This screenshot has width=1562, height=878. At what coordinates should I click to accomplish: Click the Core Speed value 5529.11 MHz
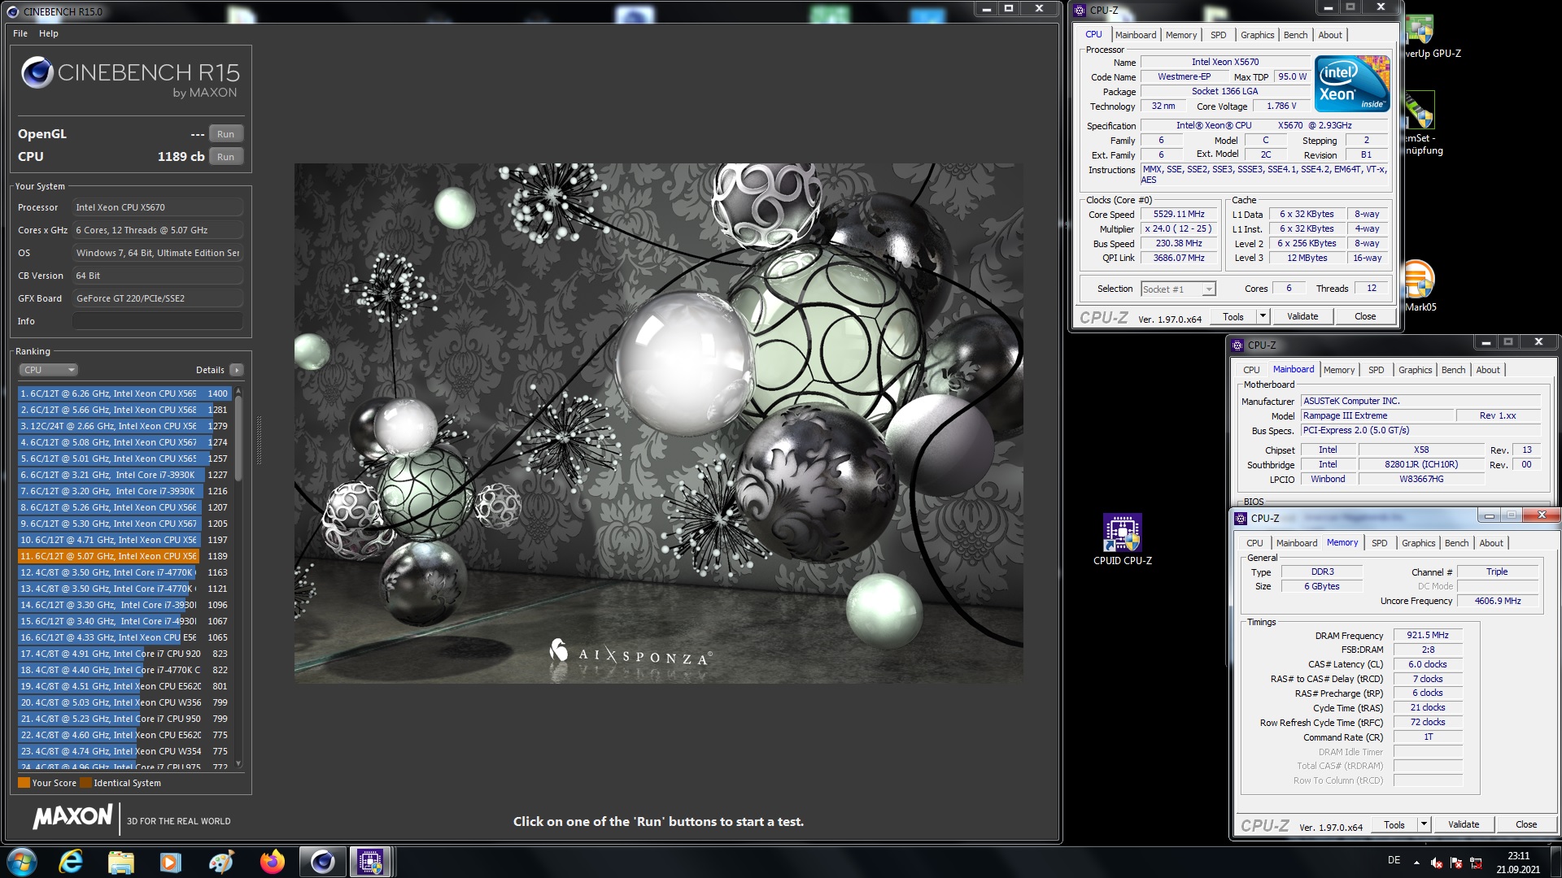pos(1179,215)
